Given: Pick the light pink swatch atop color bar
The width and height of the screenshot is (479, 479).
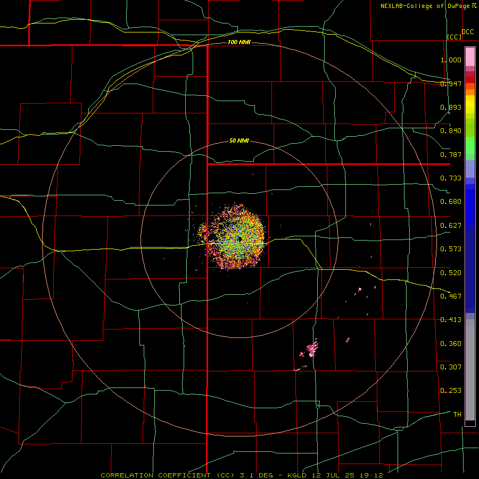Looking at the screenshot, I should click(470, 56).
